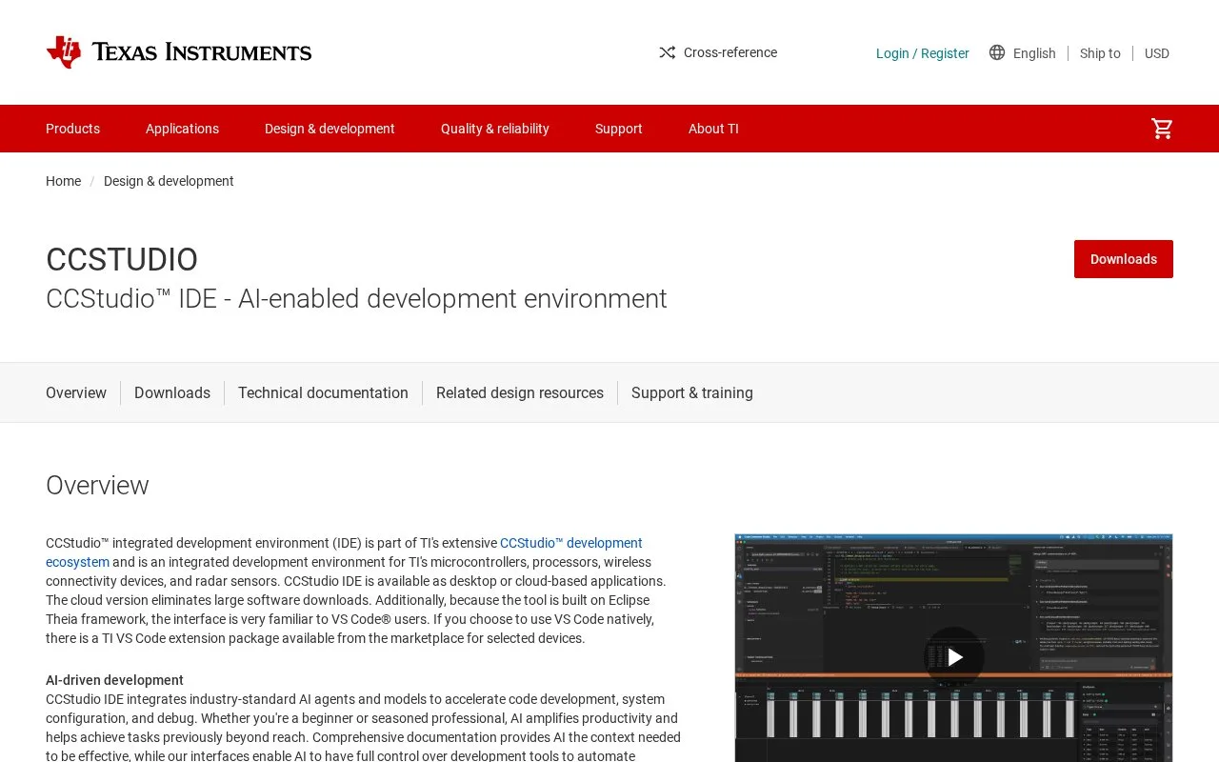Viewport: 1219px width, 762px height.
Task: Click the Cross-reference shuffle icon
Action: (x=667, y=52)
